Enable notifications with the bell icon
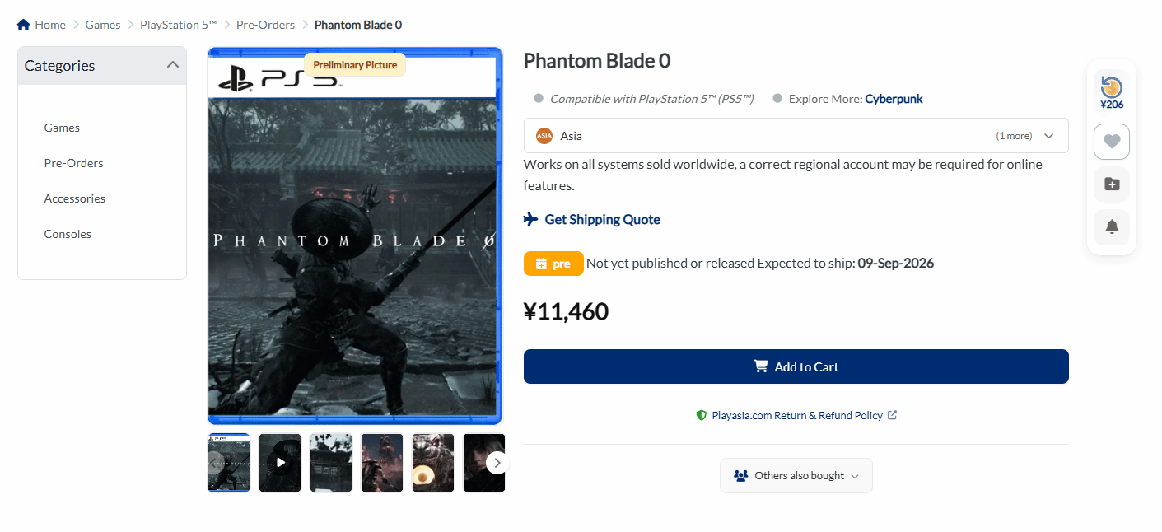1162x532 pixels. (1112, 226)
